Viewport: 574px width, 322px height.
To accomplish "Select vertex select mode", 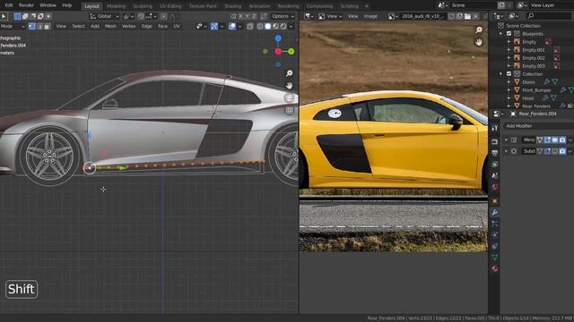I will point(32,26).
